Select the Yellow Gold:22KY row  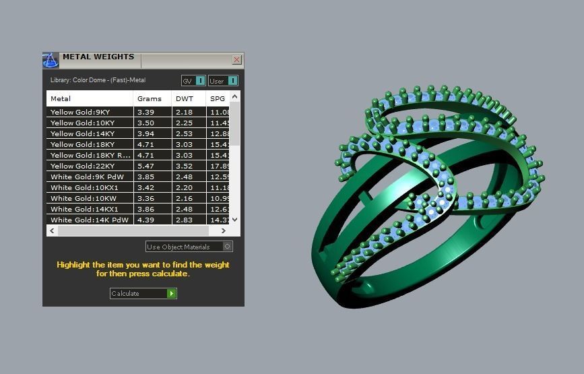[138, 166]
